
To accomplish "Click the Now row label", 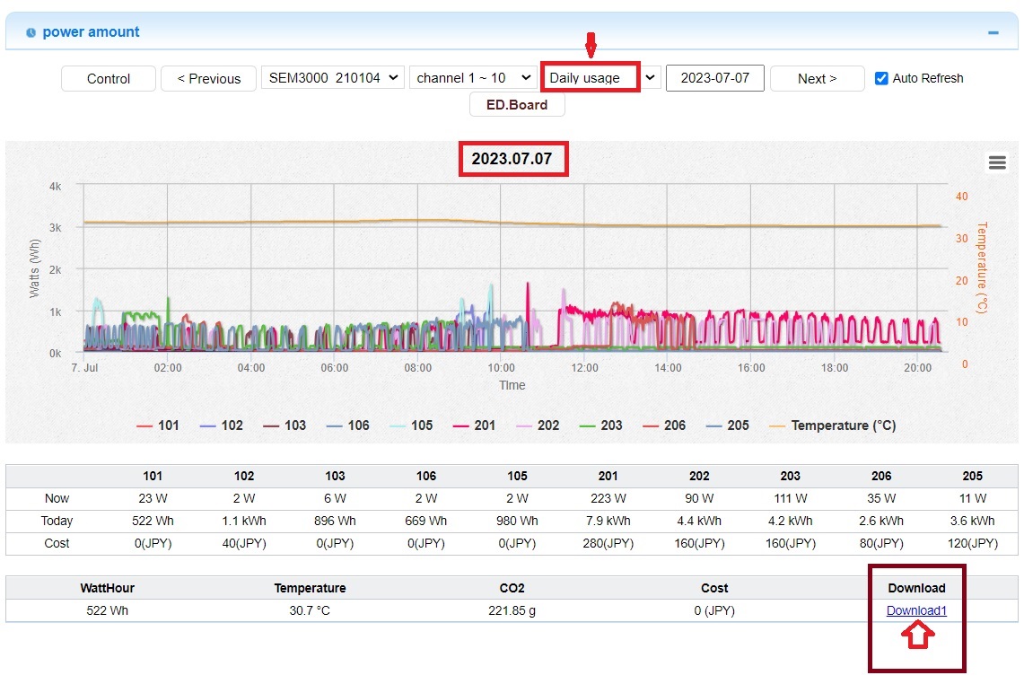I will (x=57, y=498).
